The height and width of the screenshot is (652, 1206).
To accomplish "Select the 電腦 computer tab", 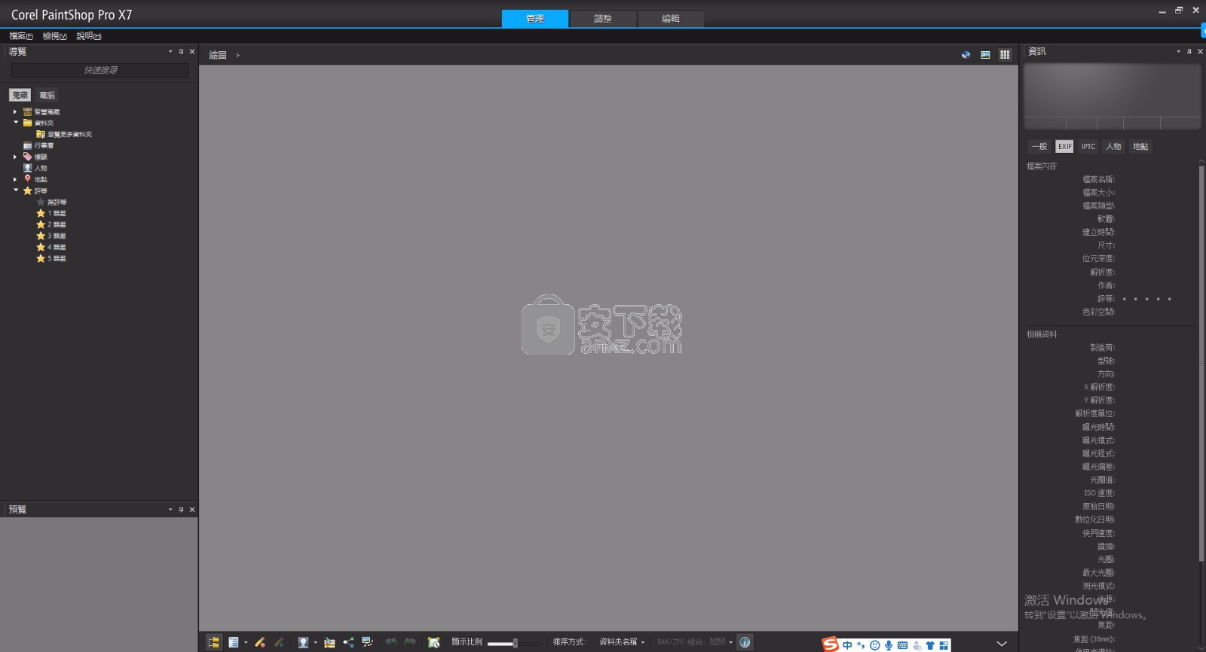I will point(47,96).
